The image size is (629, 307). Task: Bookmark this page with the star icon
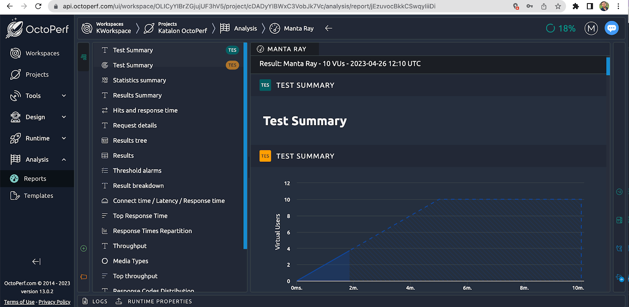point(558,6)
